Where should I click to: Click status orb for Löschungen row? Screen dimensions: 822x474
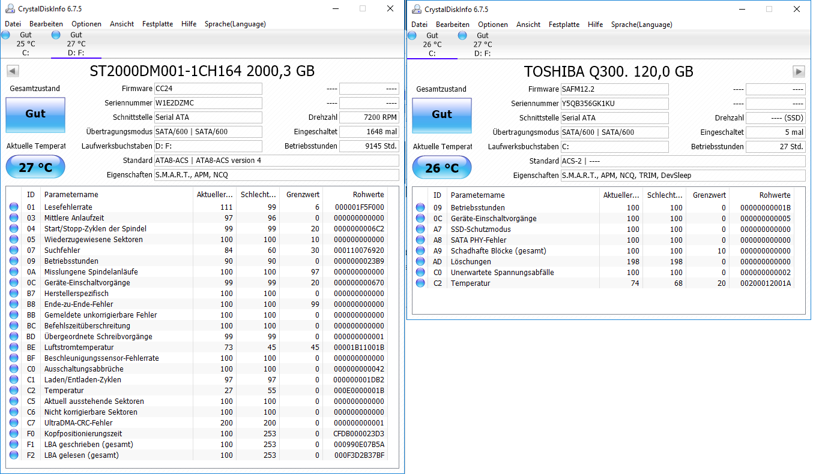point(420,262)
